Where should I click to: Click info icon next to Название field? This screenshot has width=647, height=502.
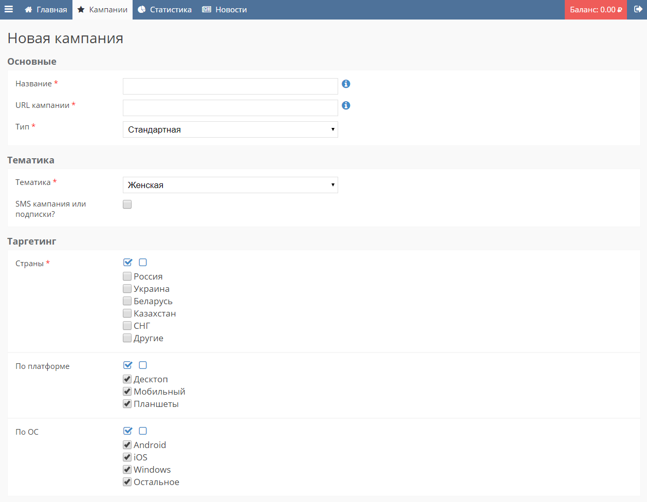346,84
